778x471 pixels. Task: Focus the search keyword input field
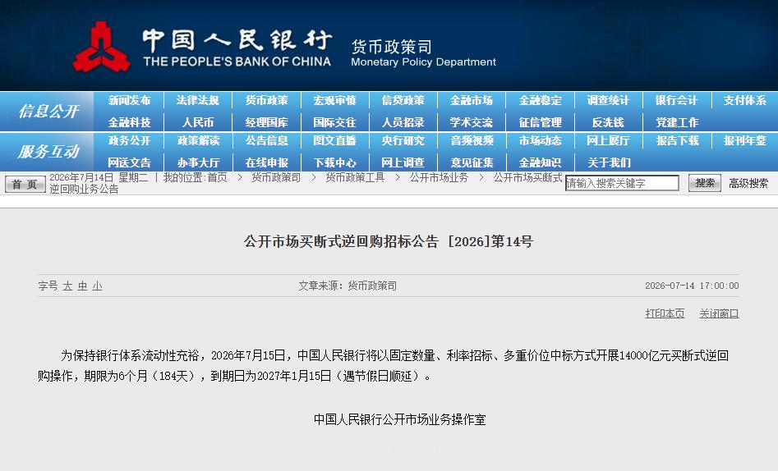coord(622,183)
